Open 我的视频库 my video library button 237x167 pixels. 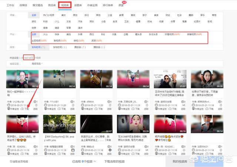pyautogui.click(x=180, y=161)
